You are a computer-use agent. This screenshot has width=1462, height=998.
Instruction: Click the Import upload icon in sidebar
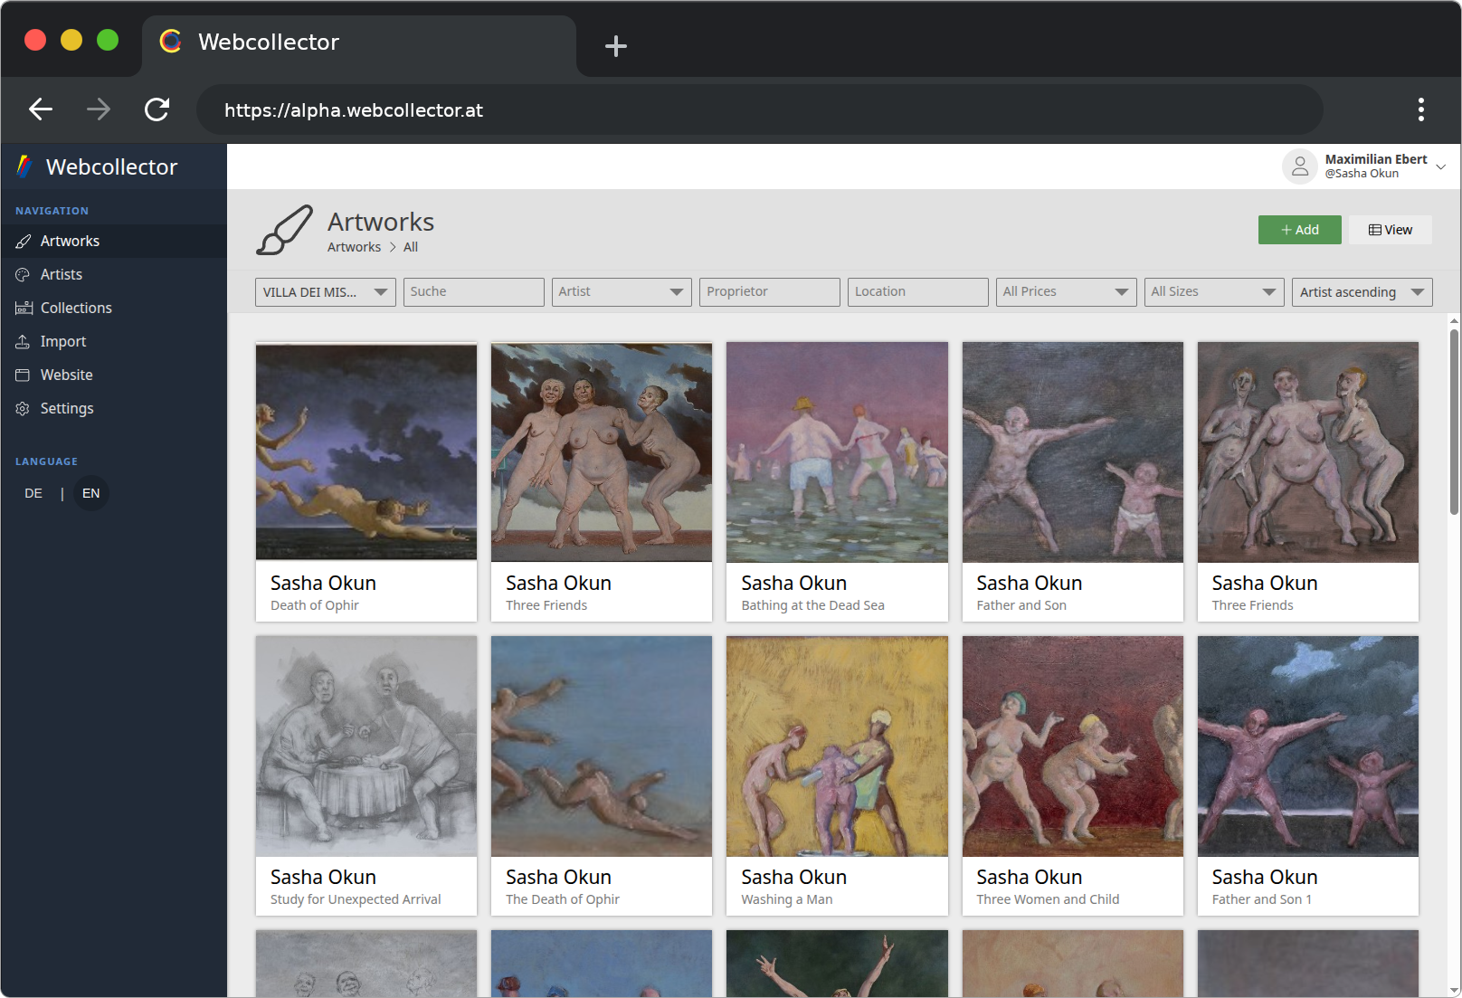tap(24, 342)
